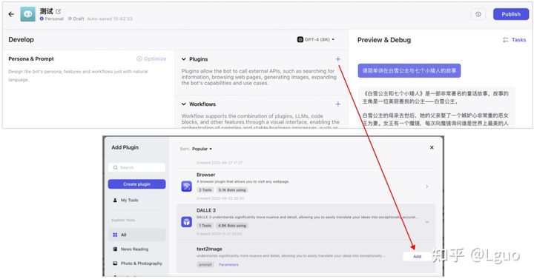Click the Develop heading
The image size is (534, 279).
[21, 39]
